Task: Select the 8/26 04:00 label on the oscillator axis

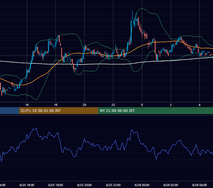Action: pyautogui.click(x=200, y=185)
